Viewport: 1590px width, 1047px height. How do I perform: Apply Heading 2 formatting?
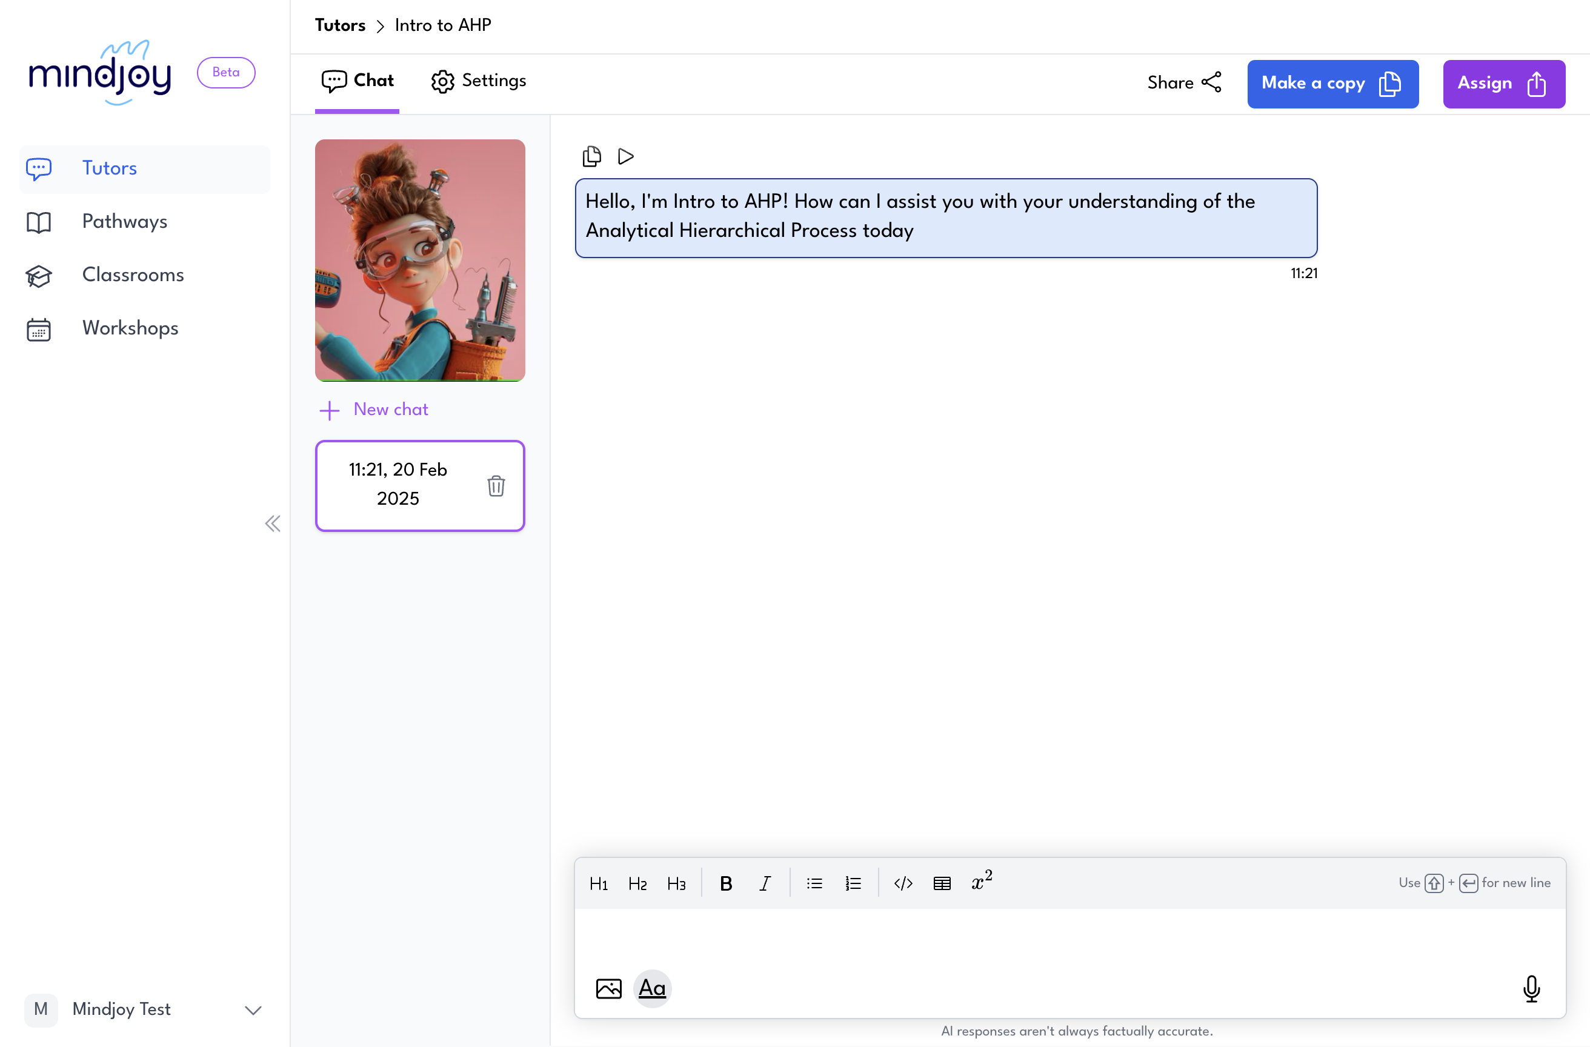pyautogui.click(x=637, y=883)
